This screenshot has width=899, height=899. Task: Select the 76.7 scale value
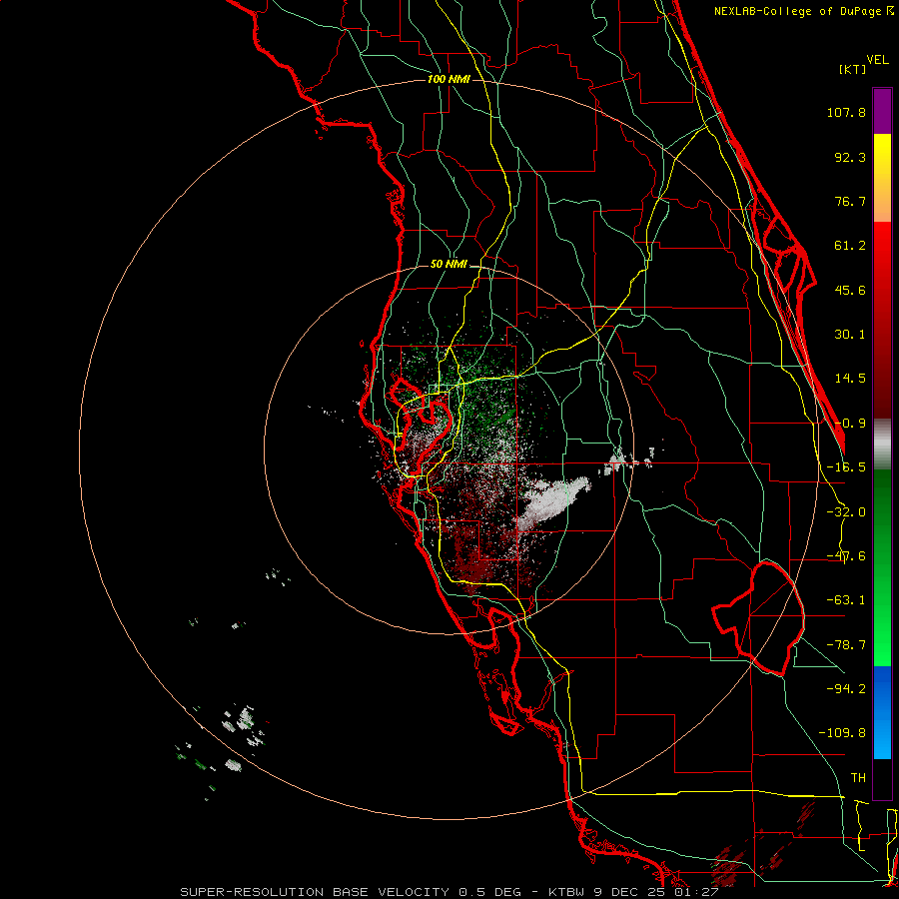[850, 201]
